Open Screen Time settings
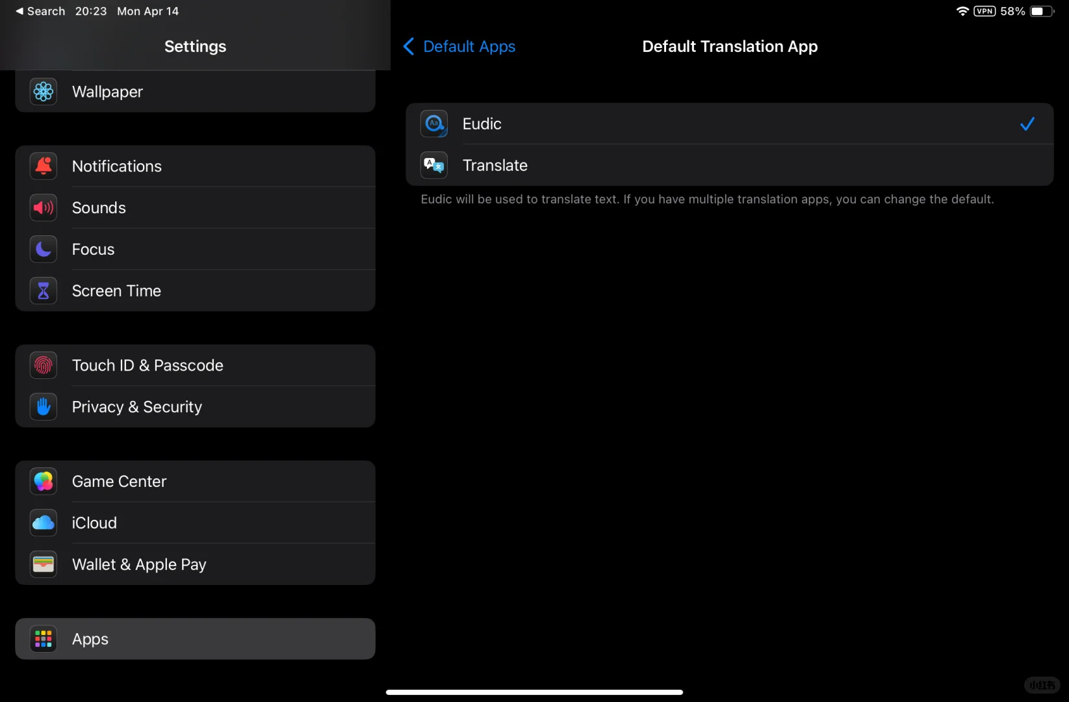 (195, 291)
